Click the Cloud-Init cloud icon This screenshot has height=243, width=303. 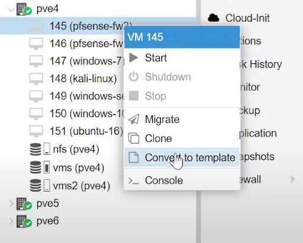pos(214,18)
